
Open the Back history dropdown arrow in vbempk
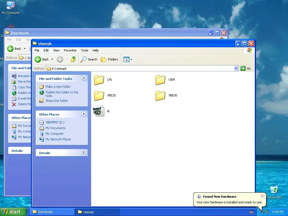pyautogui.click(x=52, y=59)
